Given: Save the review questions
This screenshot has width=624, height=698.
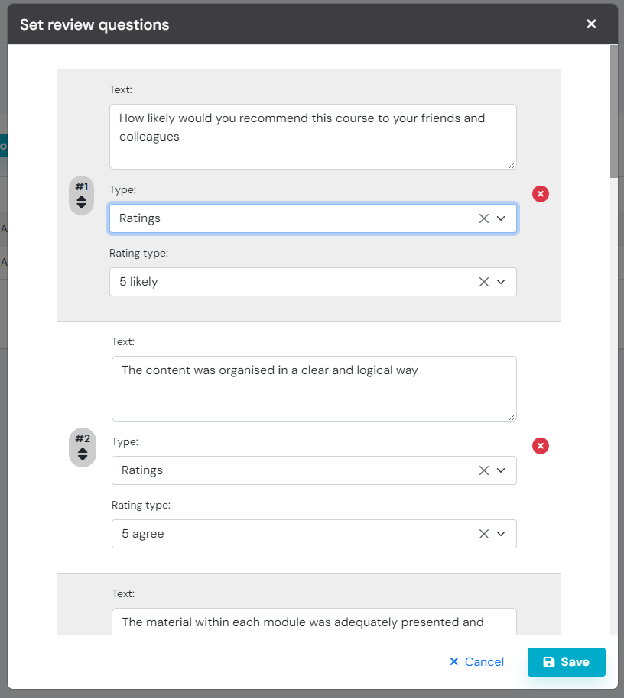Looking at the screenshot, I should tap(566, 662).
